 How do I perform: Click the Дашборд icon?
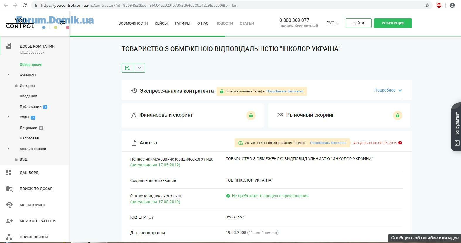point(9,173)
